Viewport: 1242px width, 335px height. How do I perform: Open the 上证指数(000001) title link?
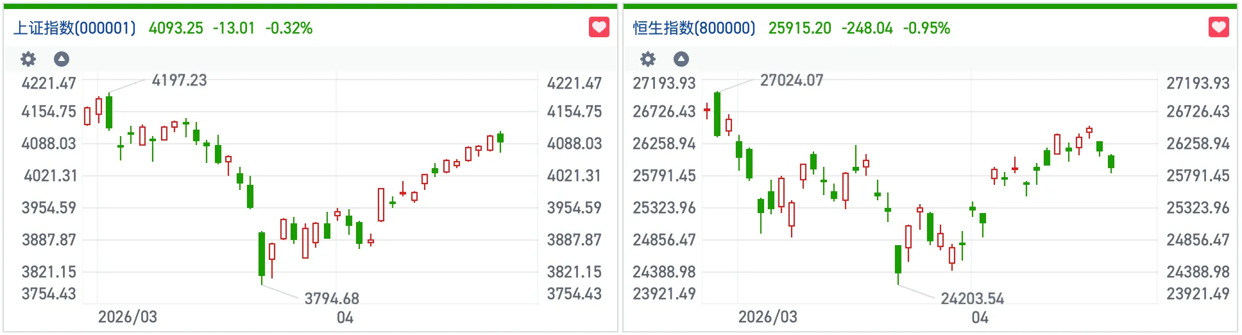[75, 28]
